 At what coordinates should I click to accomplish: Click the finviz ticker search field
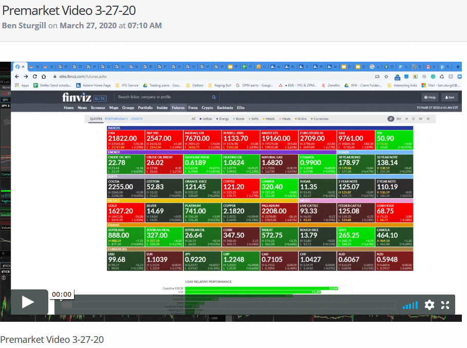click(164, 97)
